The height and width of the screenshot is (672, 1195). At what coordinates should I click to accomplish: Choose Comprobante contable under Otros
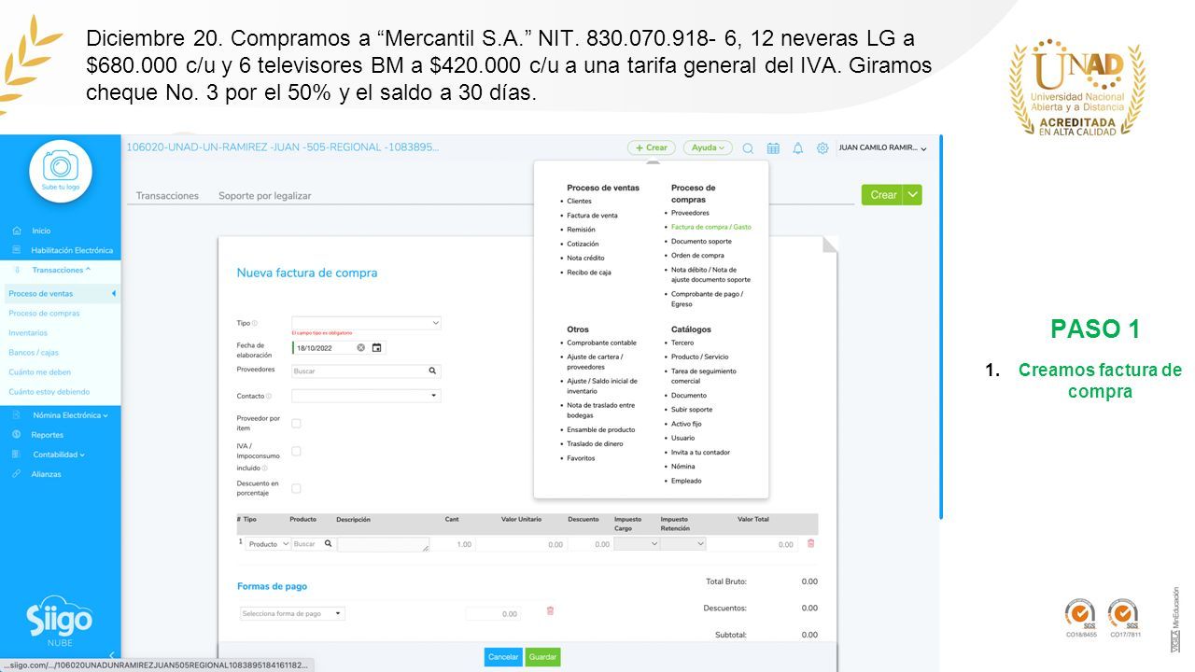[x=601, y=343]
